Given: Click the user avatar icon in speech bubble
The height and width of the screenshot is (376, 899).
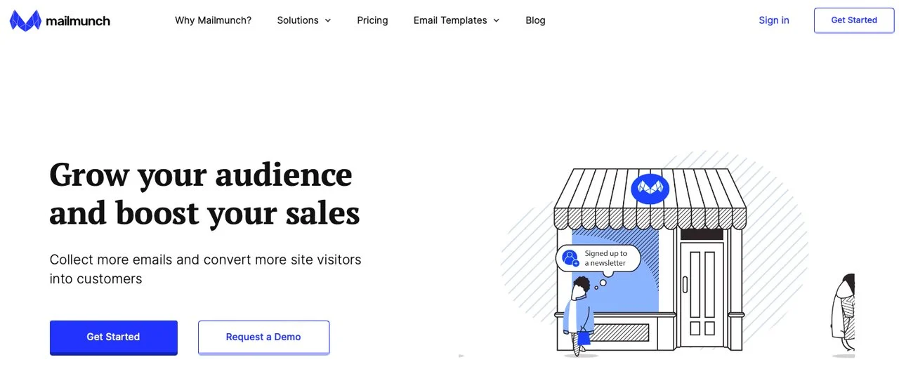Looking at the screenshot, I should pyautogui.click(x=570, y=258).
